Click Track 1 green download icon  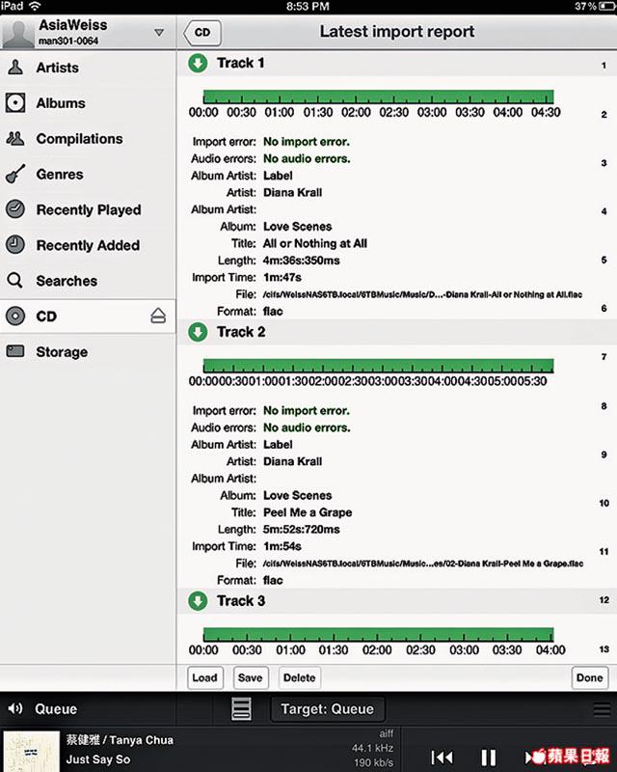coord(198,63)
